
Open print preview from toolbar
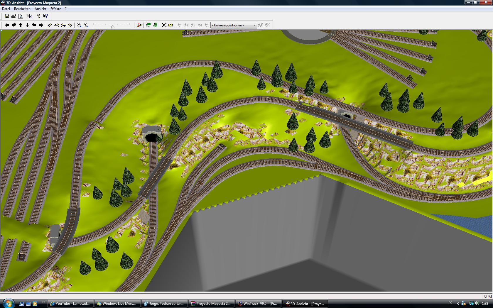[20, 16]
